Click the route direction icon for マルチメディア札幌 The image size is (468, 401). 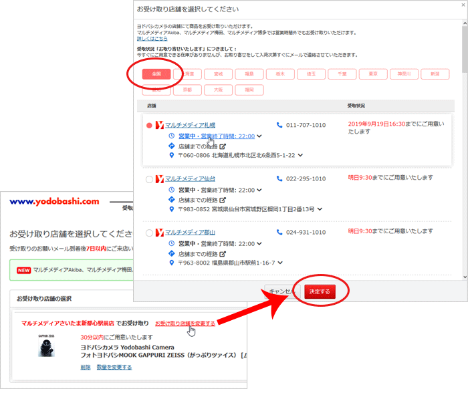pos(172,146)
